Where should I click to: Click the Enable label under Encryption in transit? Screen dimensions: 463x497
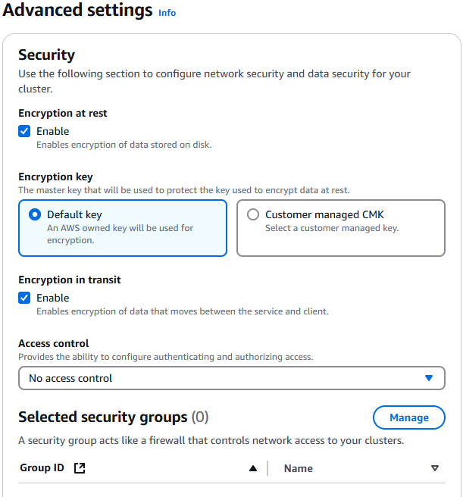coord(52,298)
